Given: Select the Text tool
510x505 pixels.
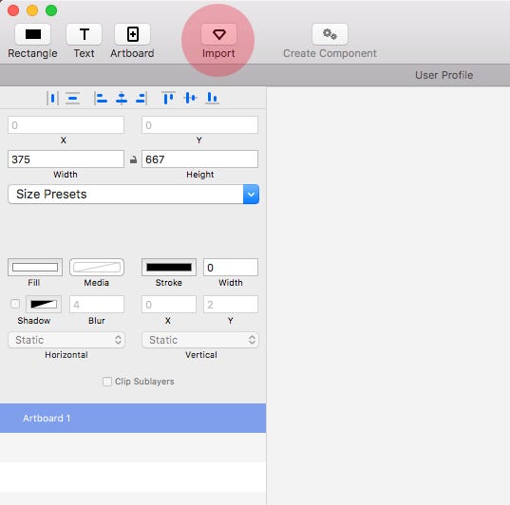Looking at the screenshot, I should (x=84, y=34).
